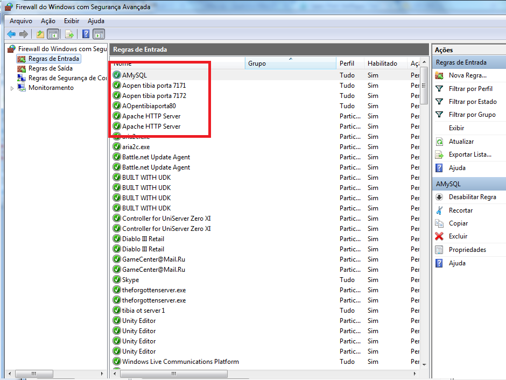
Task: Click the Nova Regra icon in the actions pane
Action: coord(439,75)
